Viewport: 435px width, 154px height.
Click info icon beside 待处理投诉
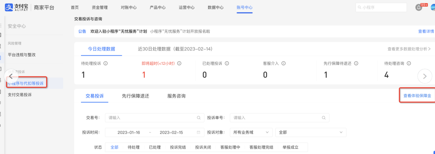(105, 63)
